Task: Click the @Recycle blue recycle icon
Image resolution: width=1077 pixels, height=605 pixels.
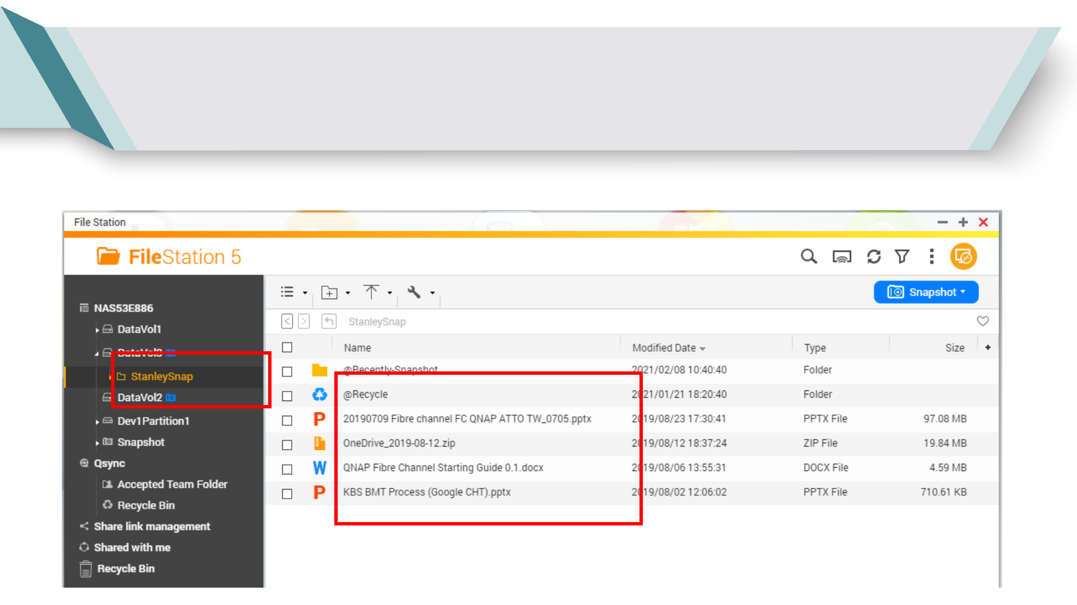Action: [320, 395]
